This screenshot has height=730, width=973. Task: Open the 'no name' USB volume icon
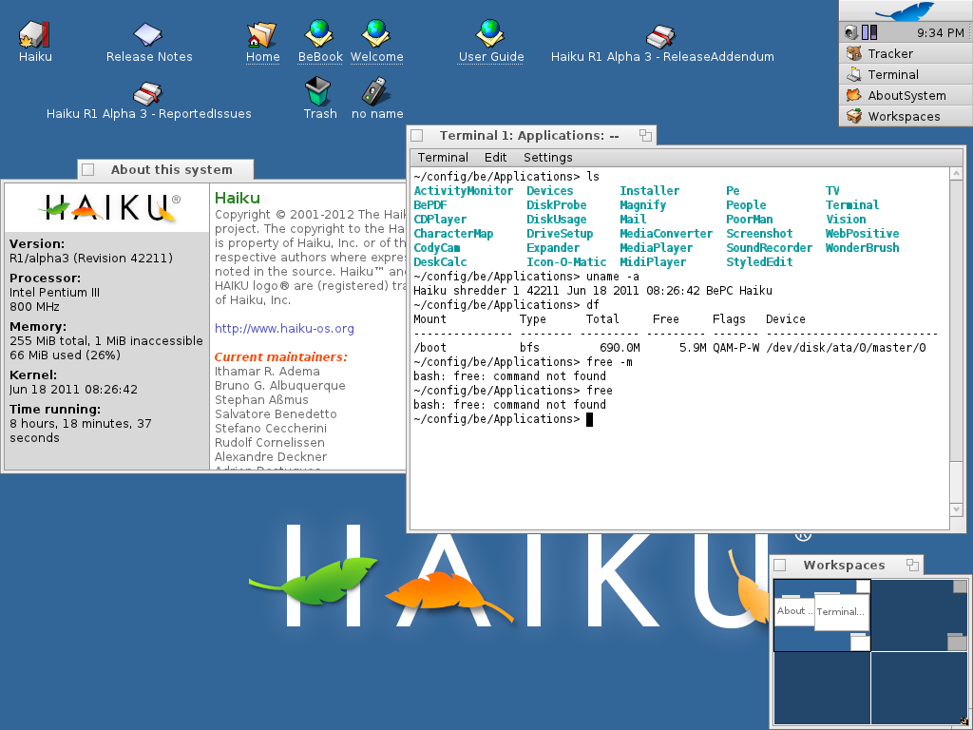pyautogui.click(x=376, y=91)
